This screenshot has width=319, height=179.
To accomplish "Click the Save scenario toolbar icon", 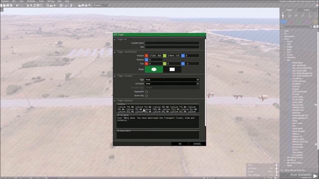I will [x=7, y=5].
